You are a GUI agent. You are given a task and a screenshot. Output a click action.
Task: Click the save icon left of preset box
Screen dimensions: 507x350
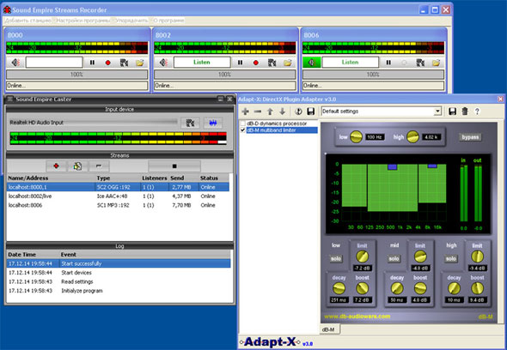pos(311,112)
